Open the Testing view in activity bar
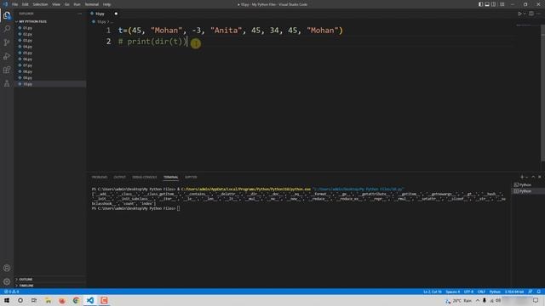 7,83
